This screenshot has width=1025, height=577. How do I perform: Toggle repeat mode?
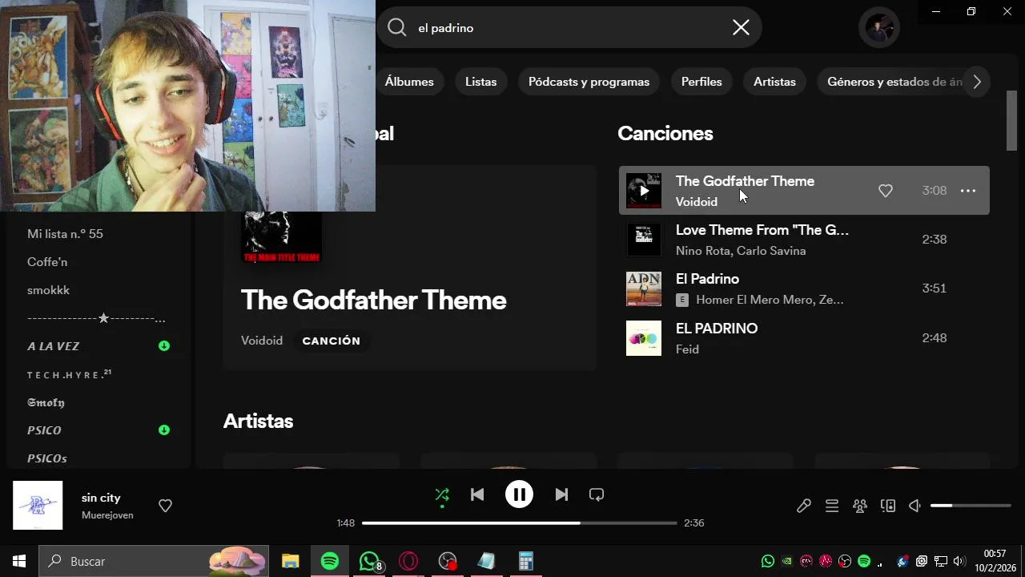click(597, 494)
